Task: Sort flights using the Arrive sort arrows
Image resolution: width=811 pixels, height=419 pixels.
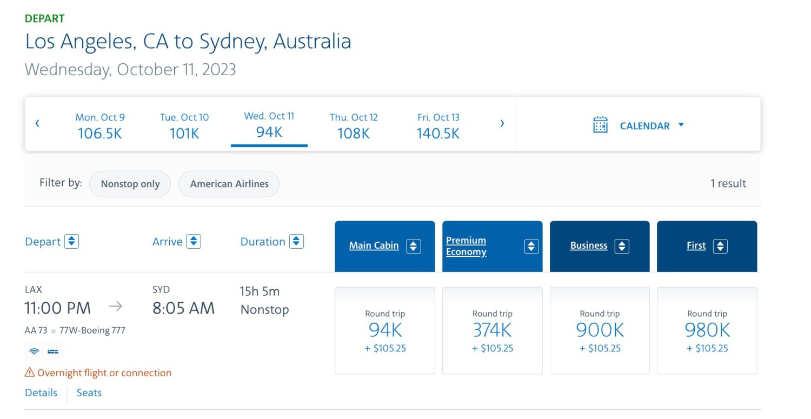Action: click(193, 241)
